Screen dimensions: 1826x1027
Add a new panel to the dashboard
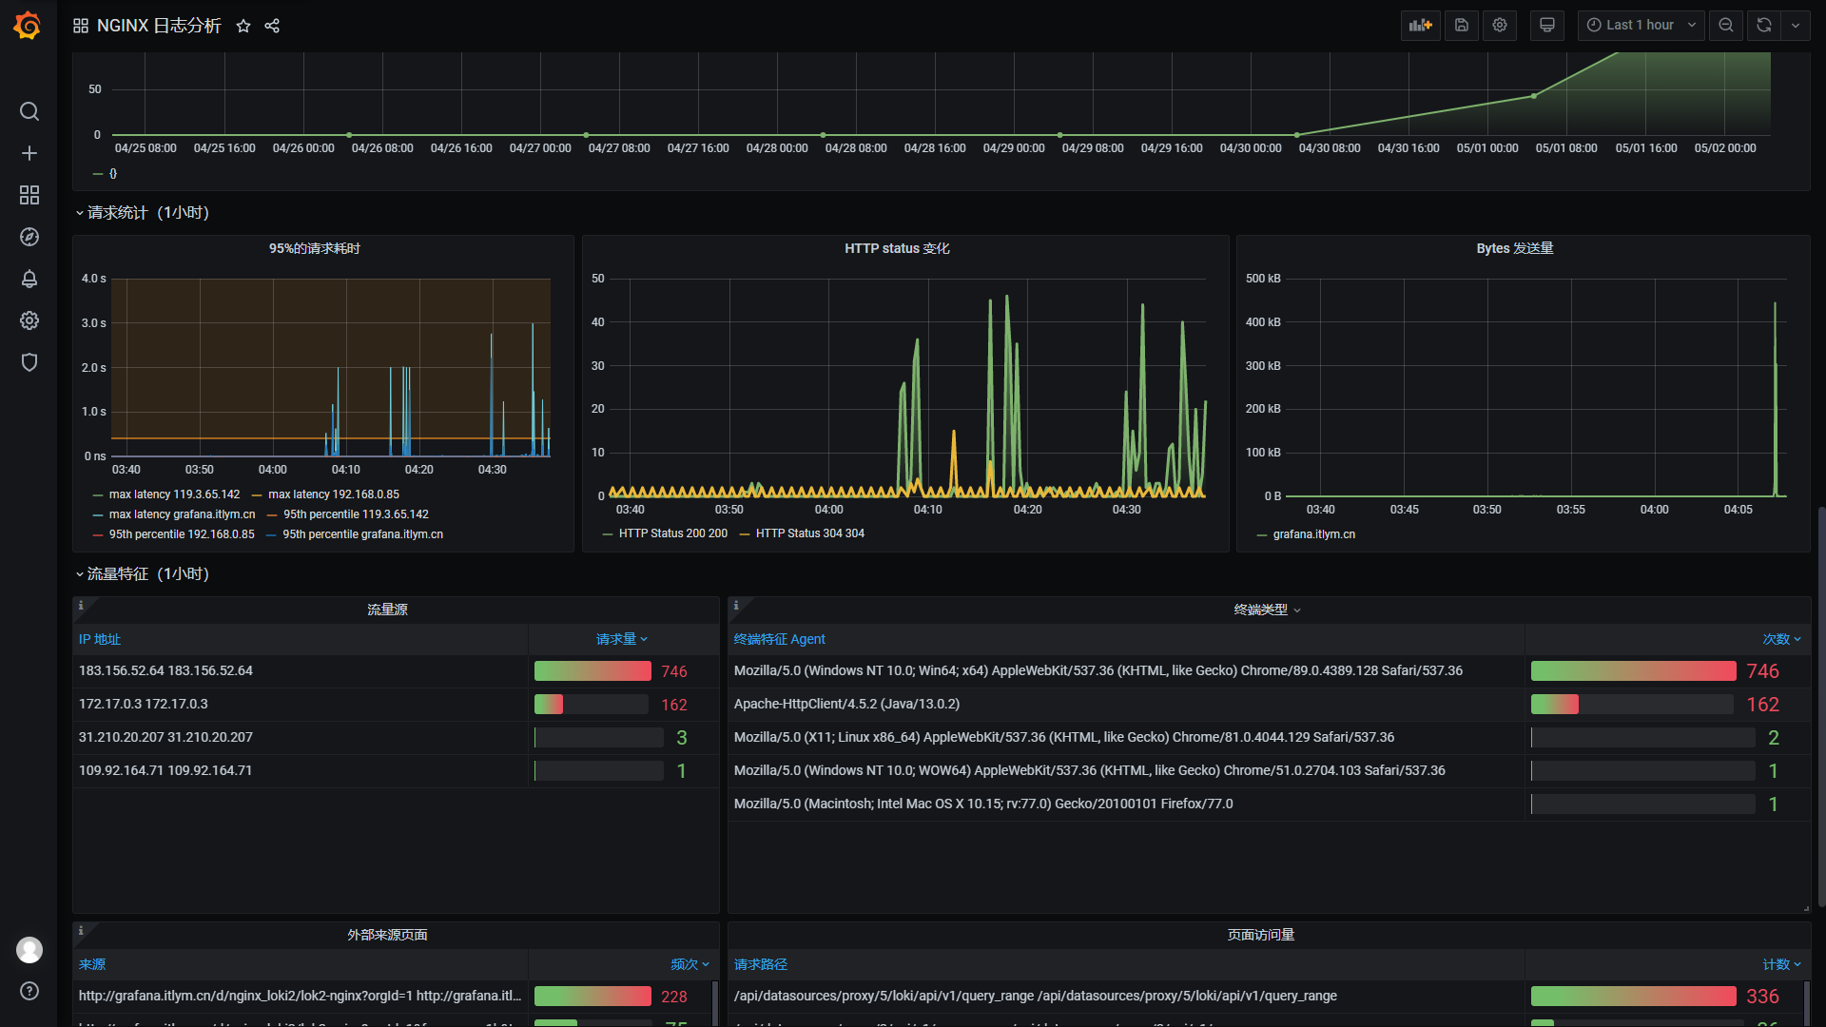pyautogui.click(x=1420, y=25)
